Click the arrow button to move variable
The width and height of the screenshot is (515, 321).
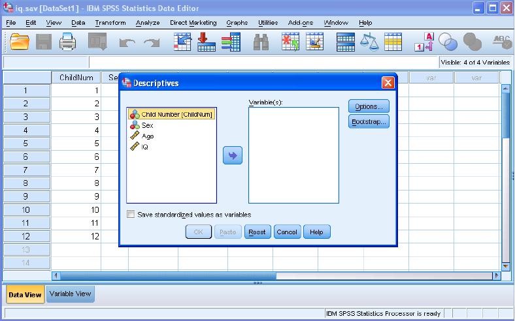click(x=233, y=155)
